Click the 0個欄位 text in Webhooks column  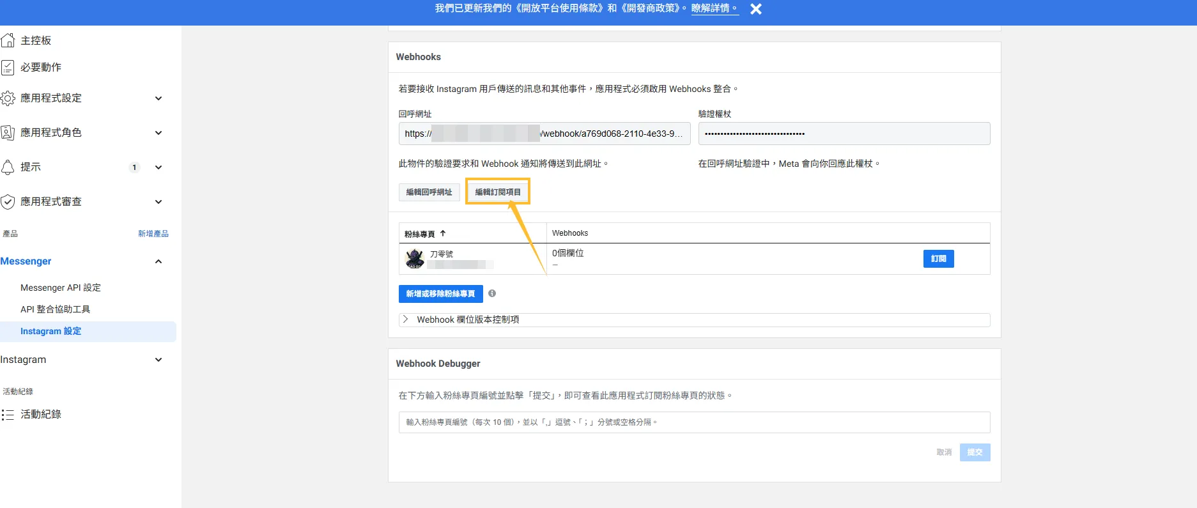click(x=568, y=253)
